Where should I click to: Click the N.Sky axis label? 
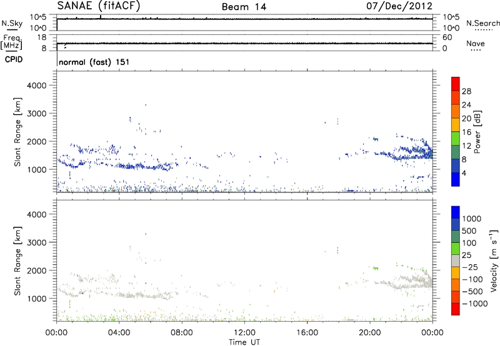click(x=12, y=23)
